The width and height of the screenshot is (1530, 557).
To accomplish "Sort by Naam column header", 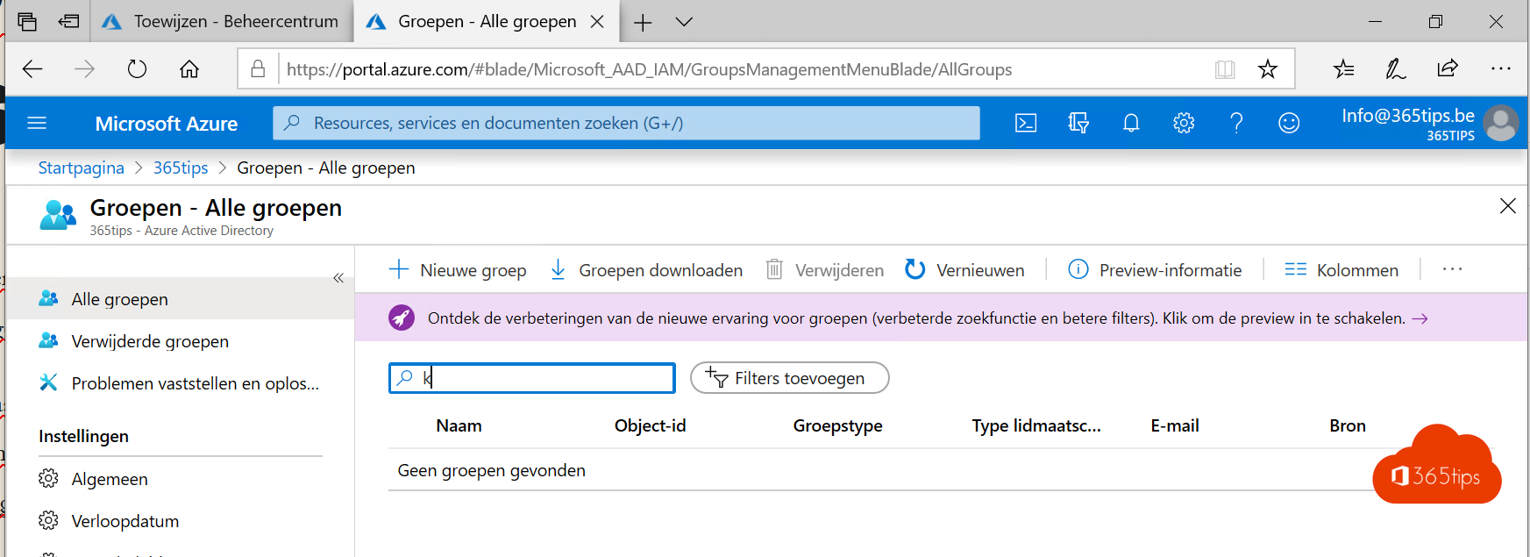I will tap(459, 425).
